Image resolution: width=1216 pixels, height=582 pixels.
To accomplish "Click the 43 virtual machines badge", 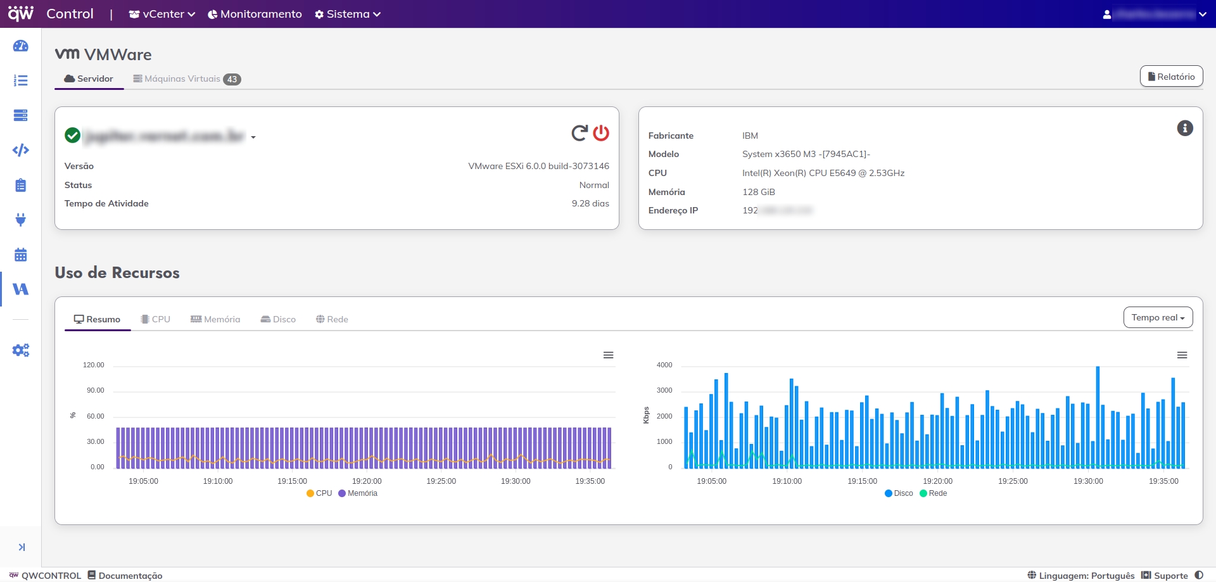I will pyautogui.click(x=232, y=79).
